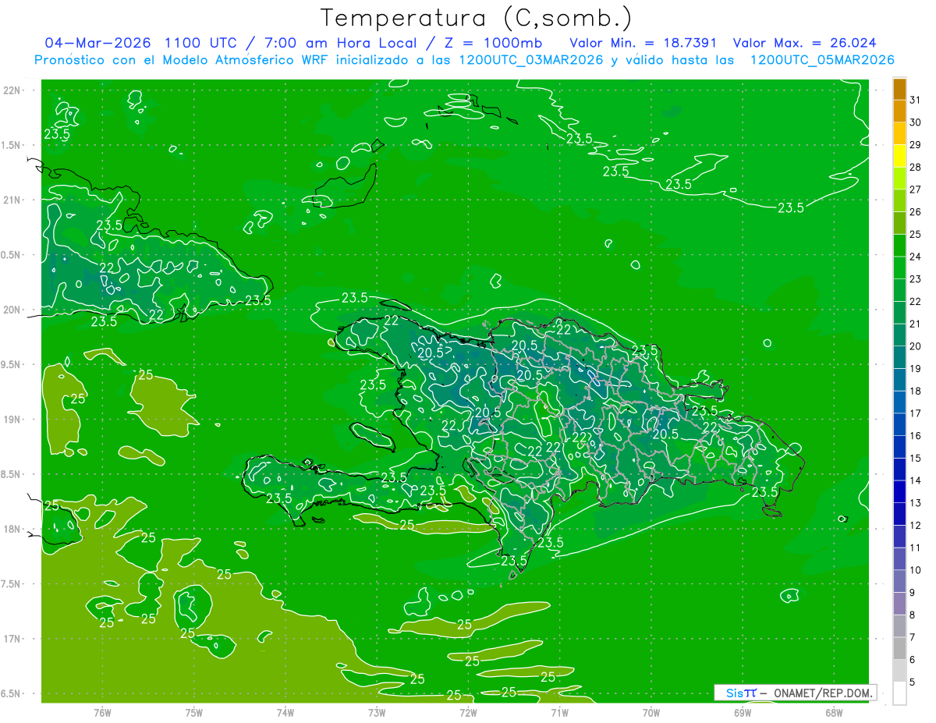
Task: Click the '70W' longitude axis label
Action: tap(651, 712)
